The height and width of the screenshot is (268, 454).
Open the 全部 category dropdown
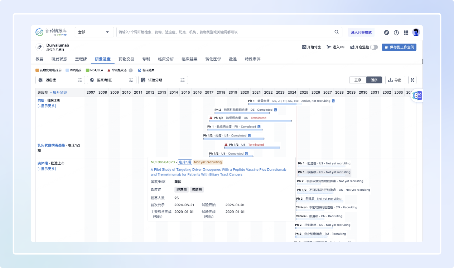click(94, 32)
